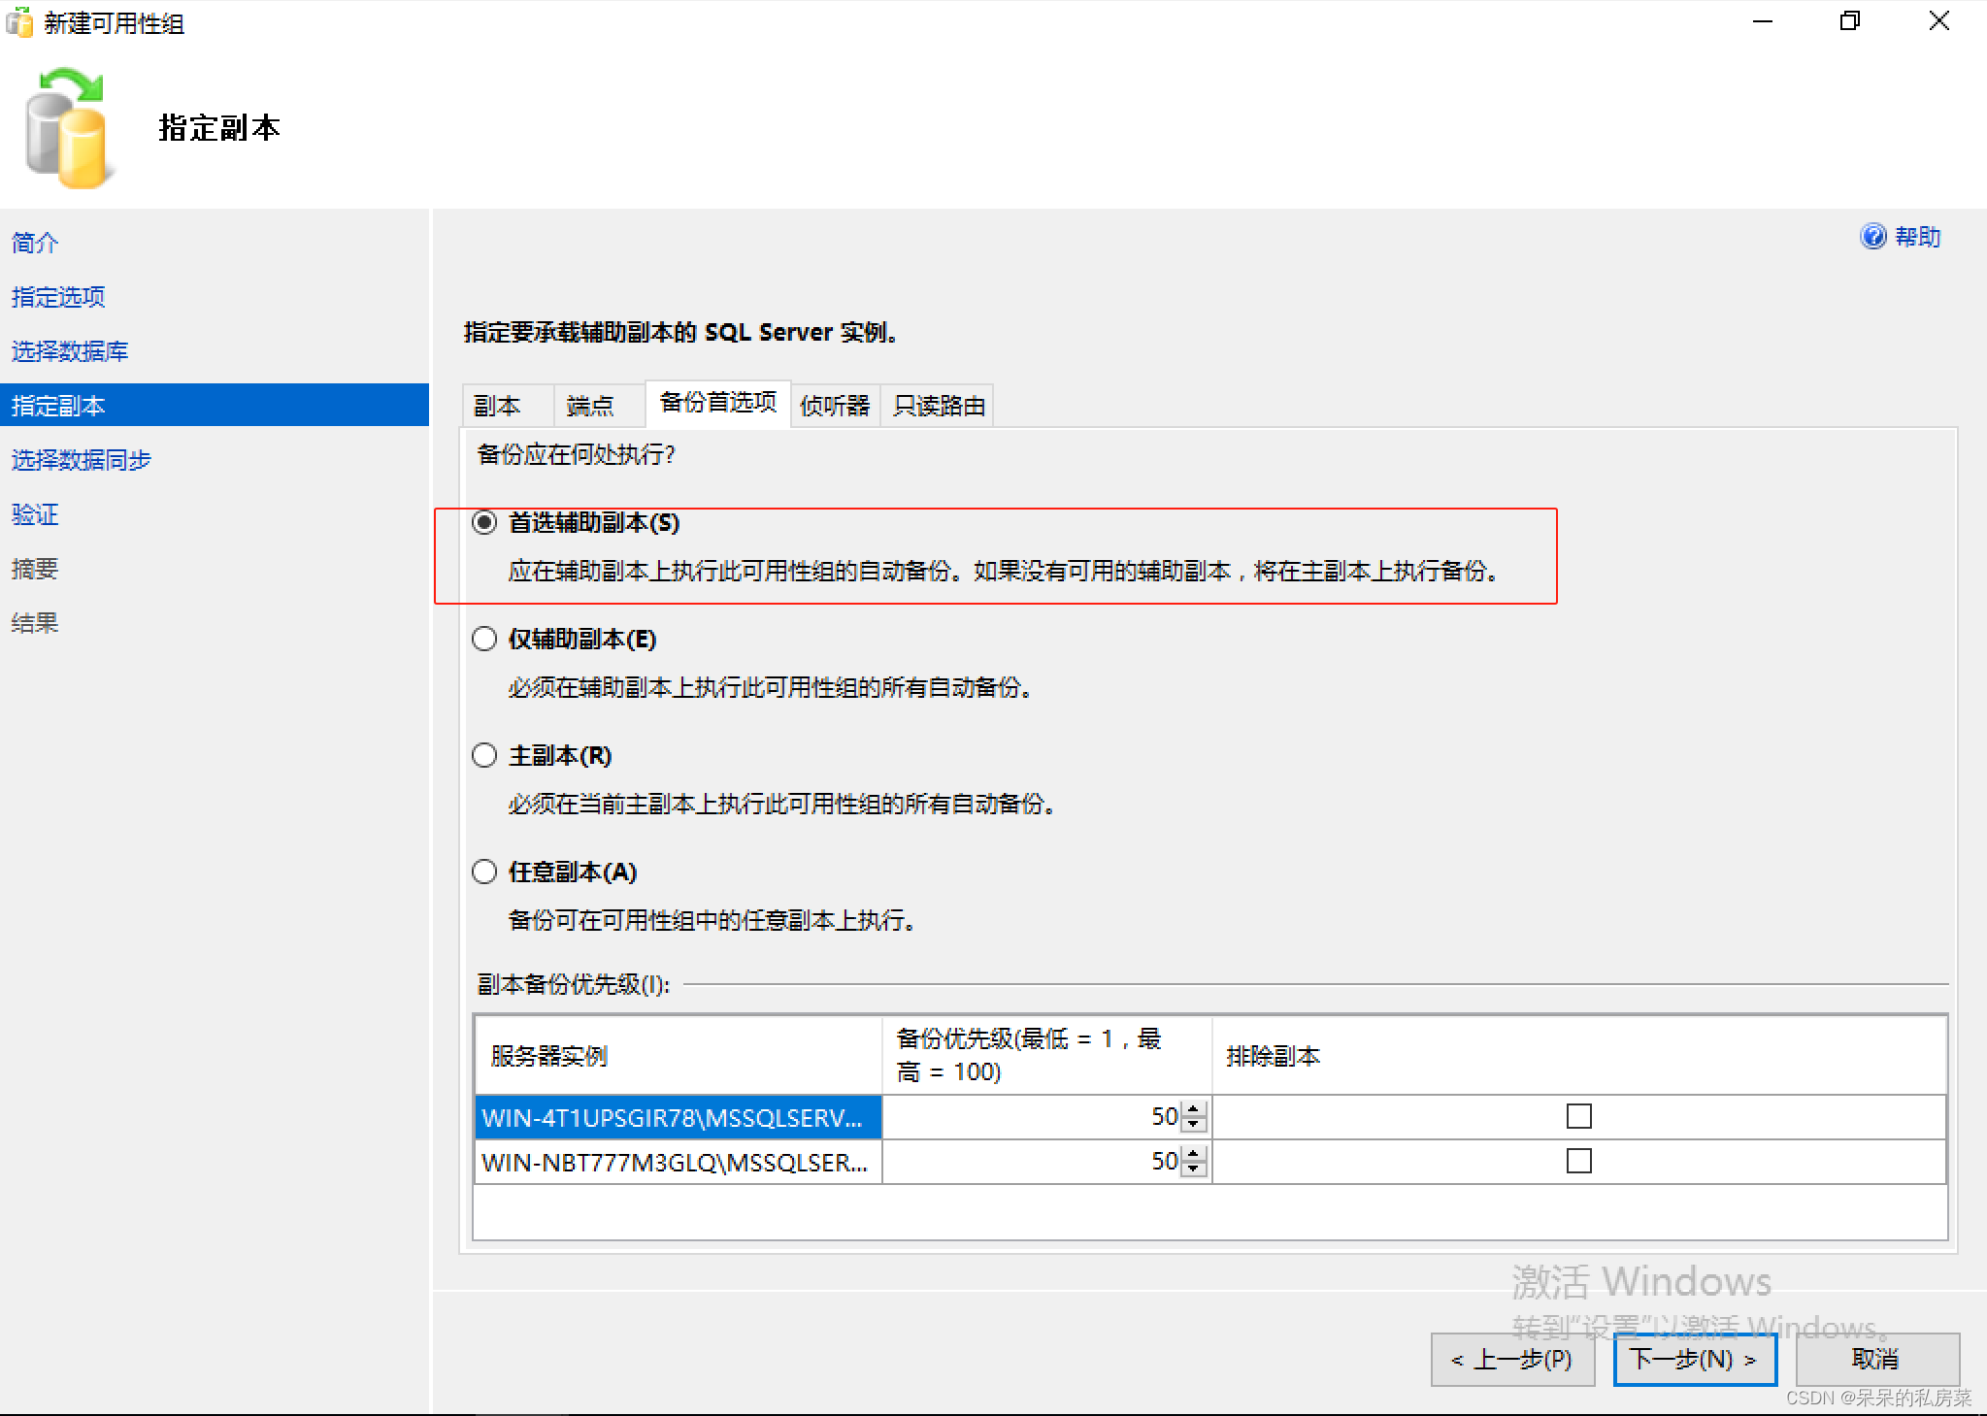The image size is (1987, 1416).
Task: Select 任意副本(A) radio button
Action: [484, 873]
